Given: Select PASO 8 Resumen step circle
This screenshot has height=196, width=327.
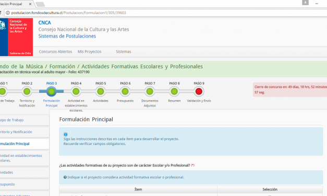Looking at the screenshot, I should pyautogui.click(x=174, y=91).
